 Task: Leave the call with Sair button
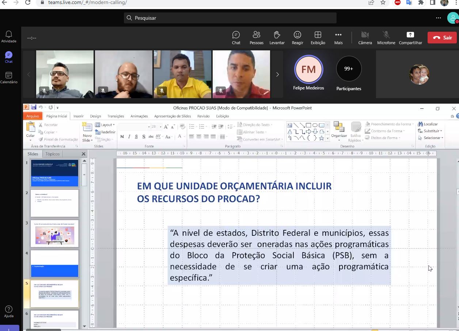pyautogui.click(x=442, y=38)
